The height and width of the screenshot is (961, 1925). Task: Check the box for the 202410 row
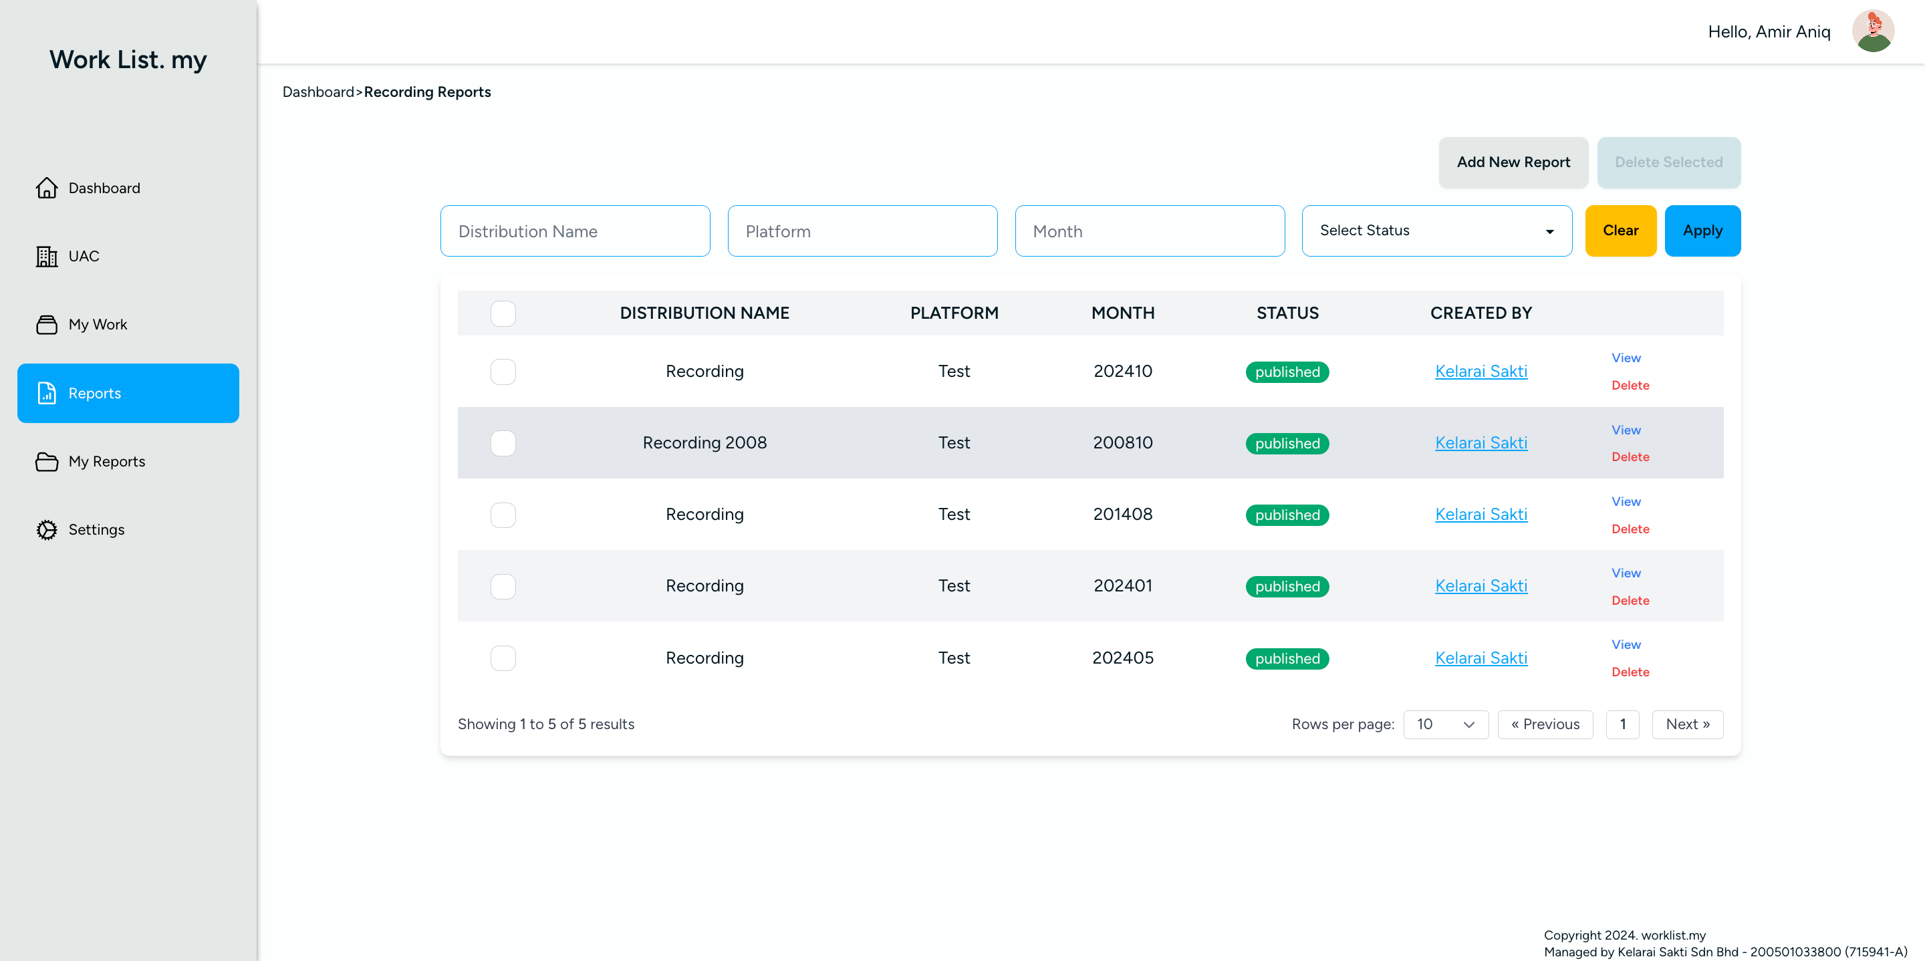click(x=503, y=372)
